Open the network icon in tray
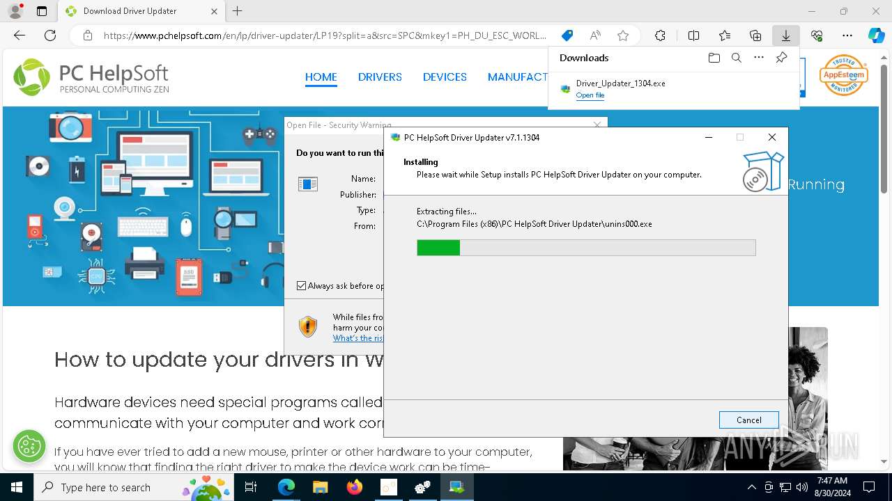The width and height of the screenshot is (892, 501). [785, 487]
